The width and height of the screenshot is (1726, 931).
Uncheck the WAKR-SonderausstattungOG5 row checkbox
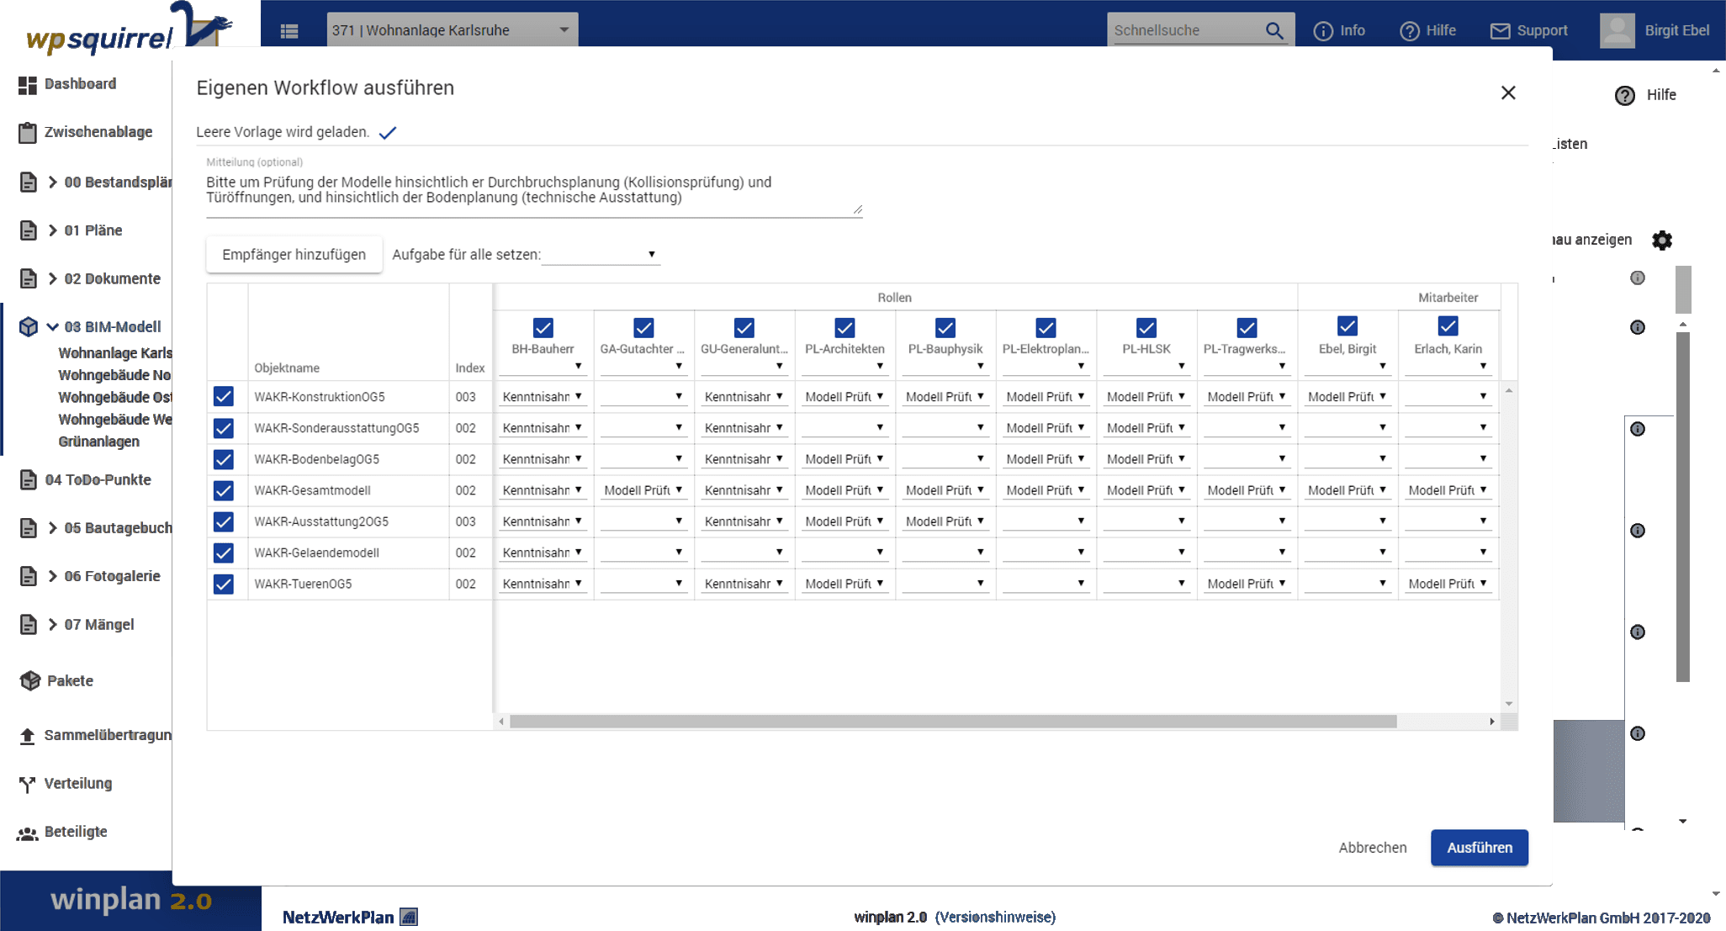pyautogui.click(x=223, y=428)
